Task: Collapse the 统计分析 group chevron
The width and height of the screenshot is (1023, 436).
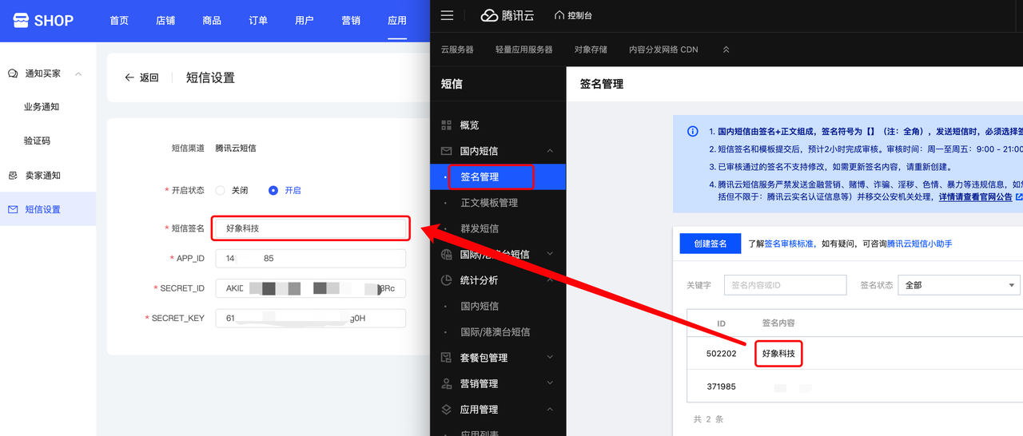Action: click(550, 280)
